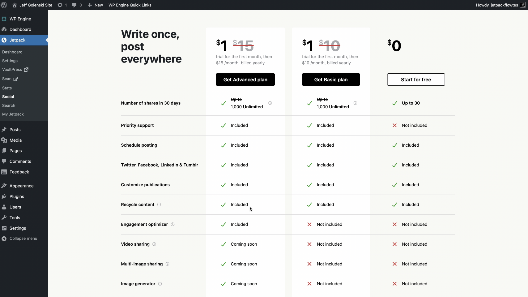Image resolution: width=528 pixels, height=297 pixels.
Task: Click info icon beside Multi-image sharing
Action: pos(168,264)
